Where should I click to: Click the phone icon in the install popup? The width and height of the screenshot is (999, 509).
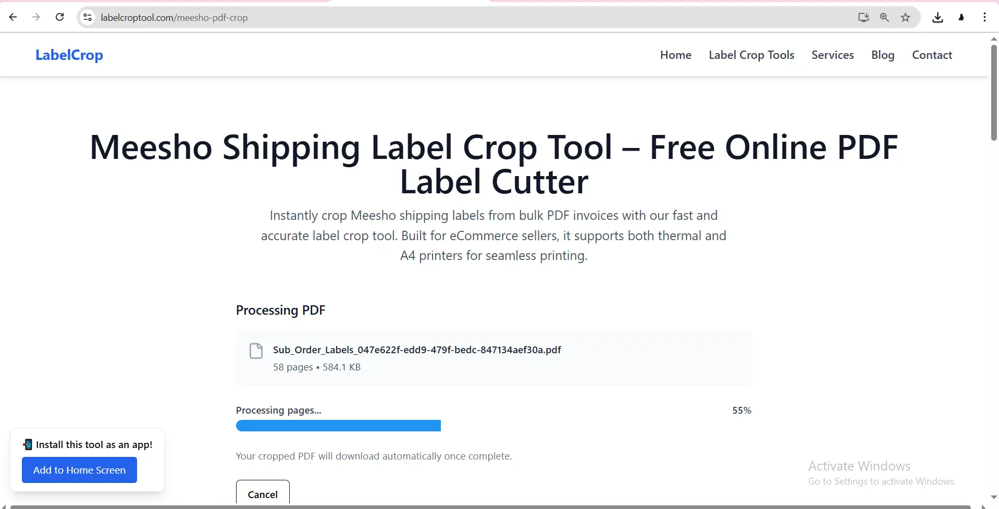click(x=28, y=444)
